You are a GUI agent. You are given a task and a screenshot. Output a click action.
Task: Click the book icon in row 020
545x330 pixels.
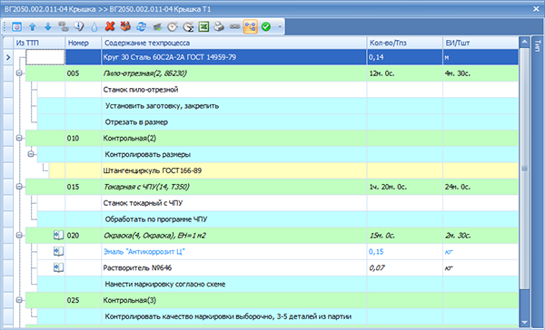(58, 236)
